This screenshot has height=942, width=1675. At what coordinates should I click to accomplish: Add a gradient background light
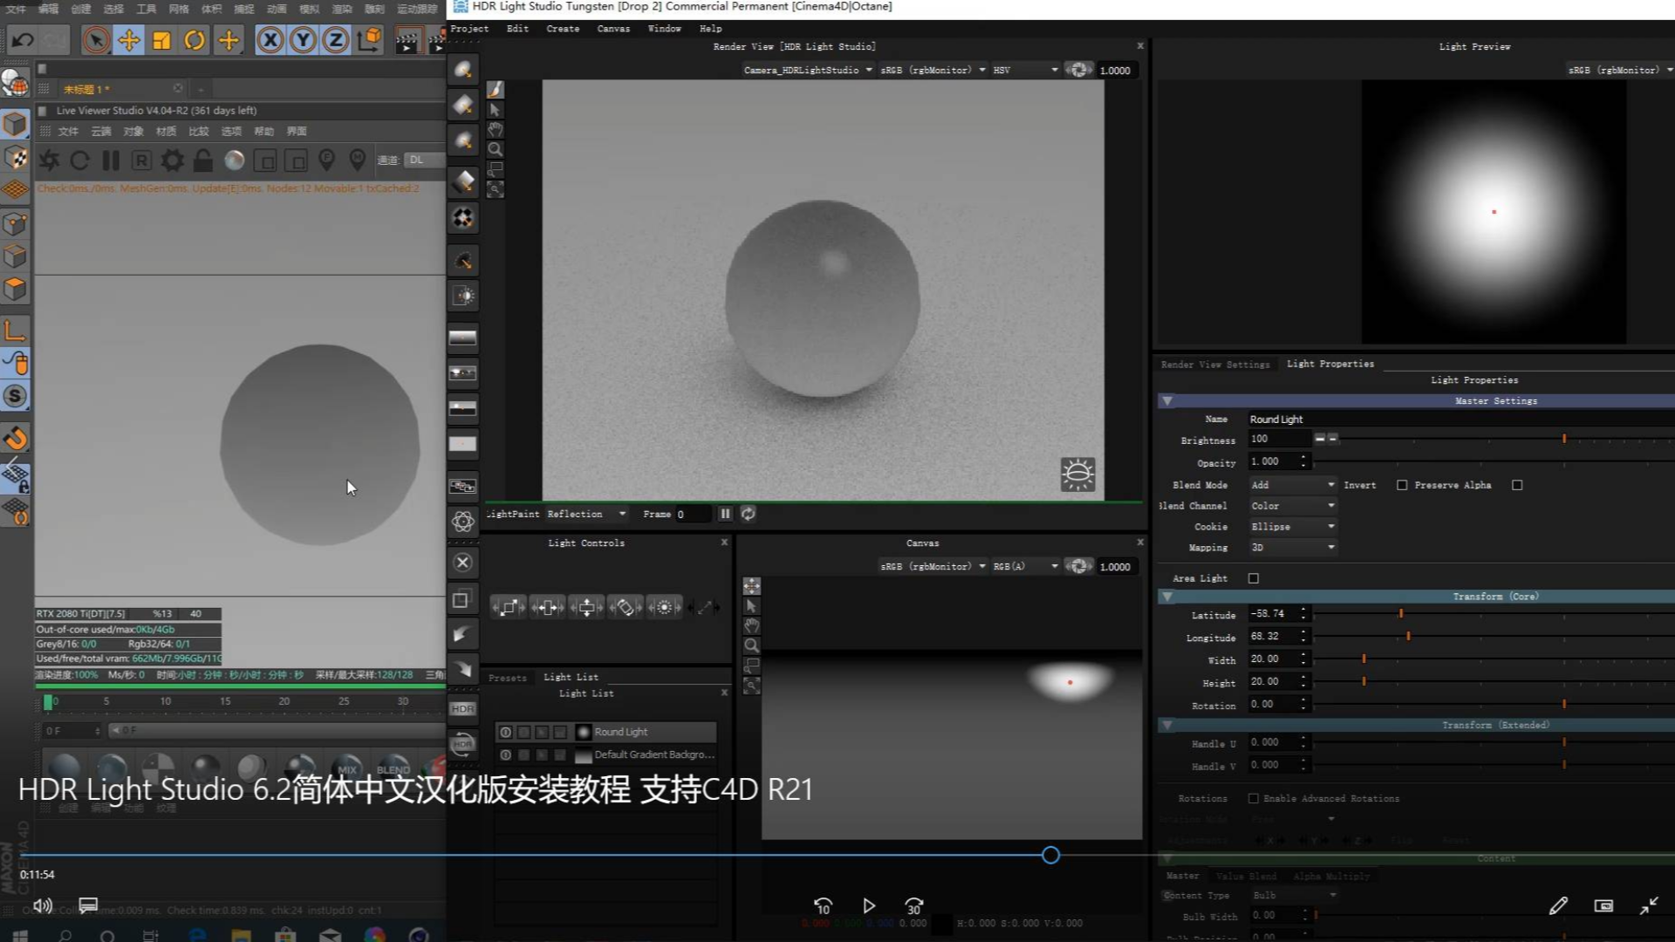pos(463,338)
